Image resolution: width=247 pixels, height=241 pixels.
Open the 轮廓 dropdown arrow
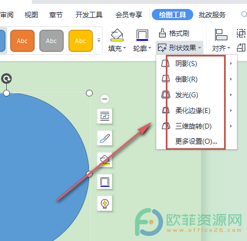[x=150, y=48]
